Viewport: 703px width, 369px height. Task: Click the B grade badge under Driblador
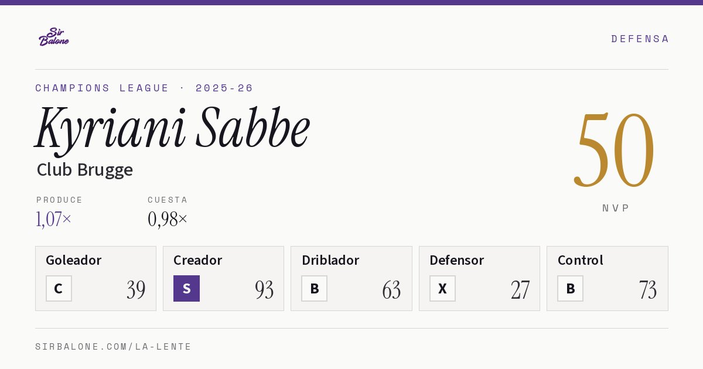(x=315, y=288)
